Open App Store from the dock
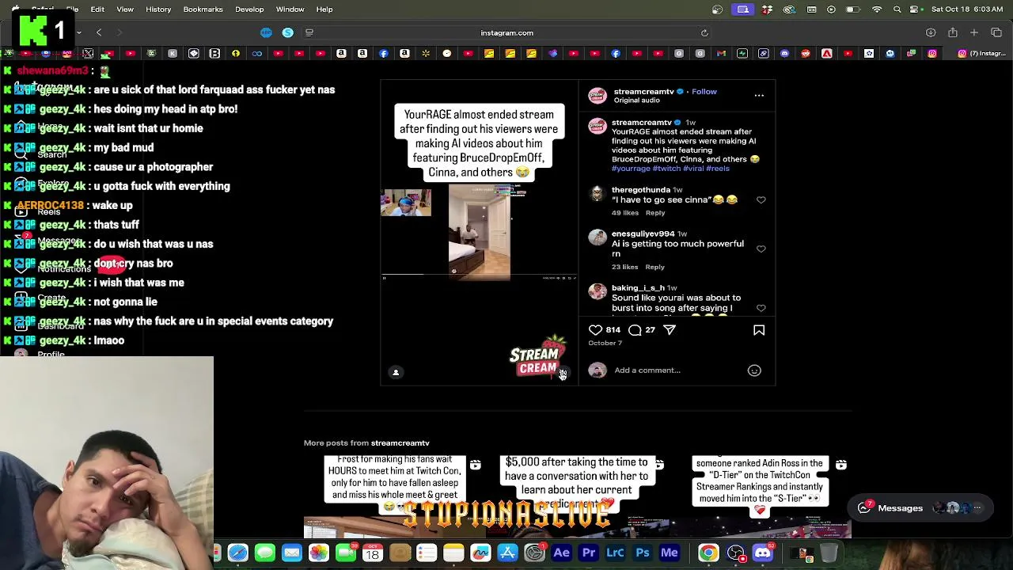Screen dimensions: 1013x570 (507, 553)
